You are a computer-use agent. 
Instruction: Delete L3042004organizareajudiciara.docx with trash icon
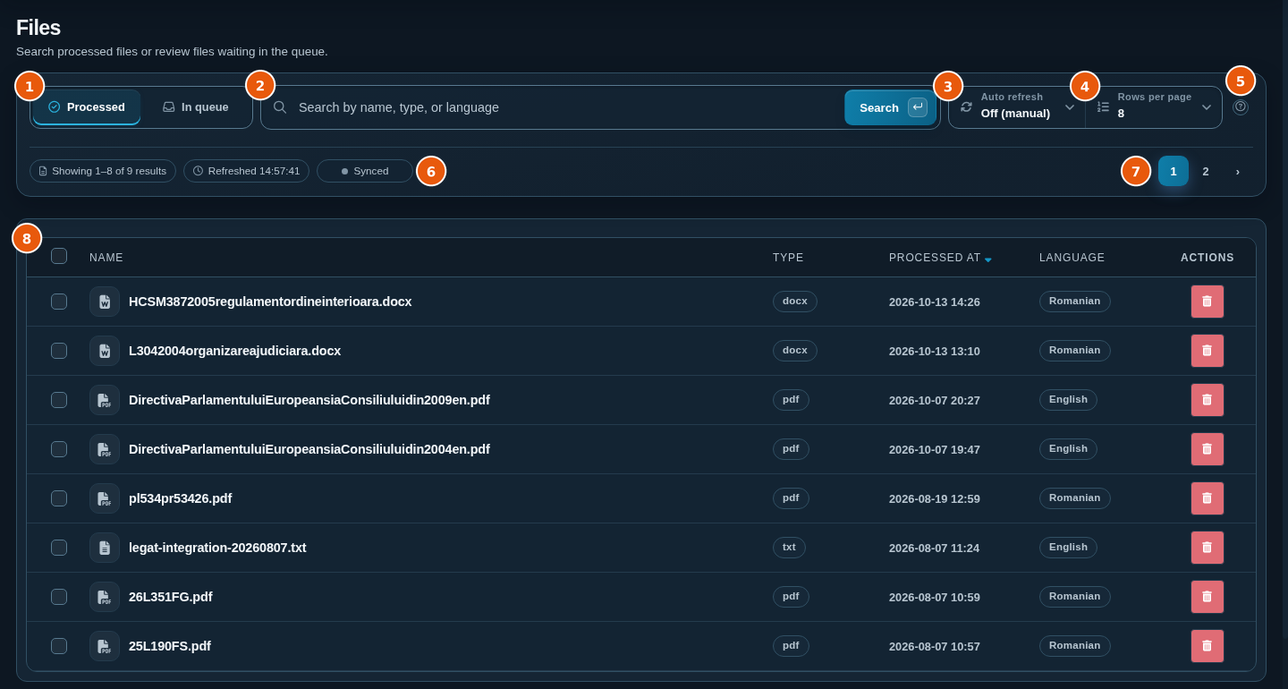(1207, 351)
